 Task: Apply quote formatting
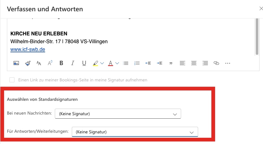(x=171, y=63)
